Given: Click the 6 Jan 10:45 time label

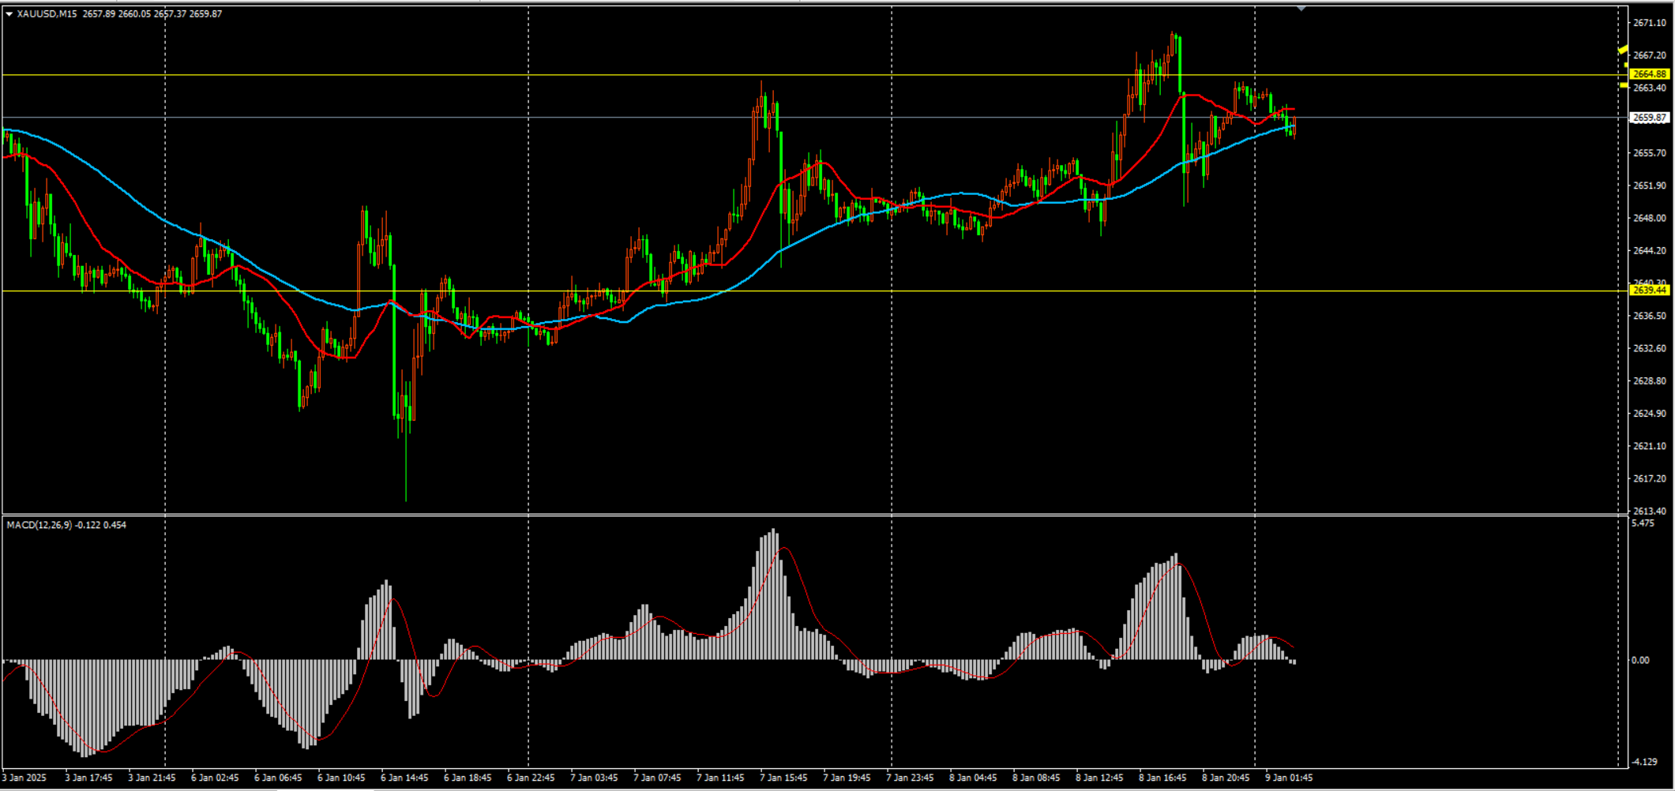Looking at the screenshot, I should tap(341, 778).
